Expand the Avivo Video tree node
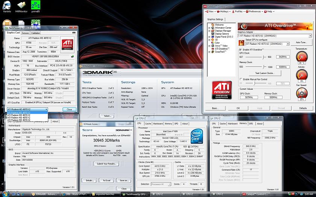The width and height of the screenshot is (316, 197). [209, 46]
